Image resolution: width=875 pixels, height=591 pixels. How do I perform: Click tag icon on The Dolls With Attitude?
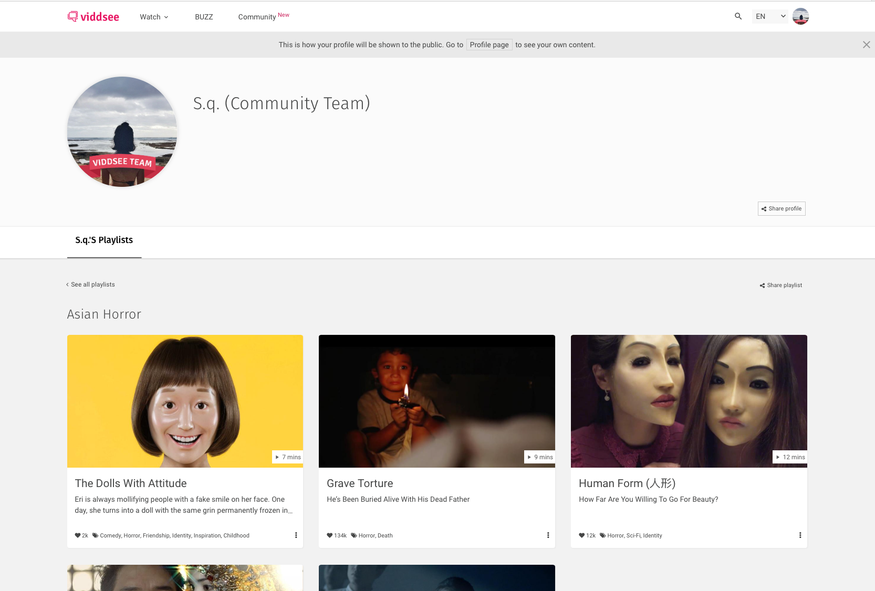96,535
